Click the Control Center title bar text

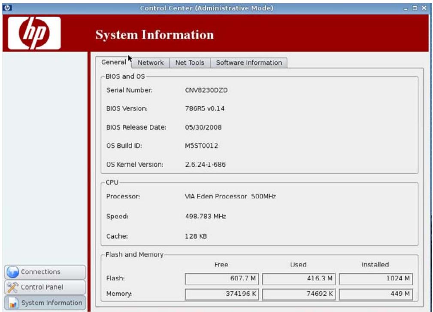pos(206,8)
